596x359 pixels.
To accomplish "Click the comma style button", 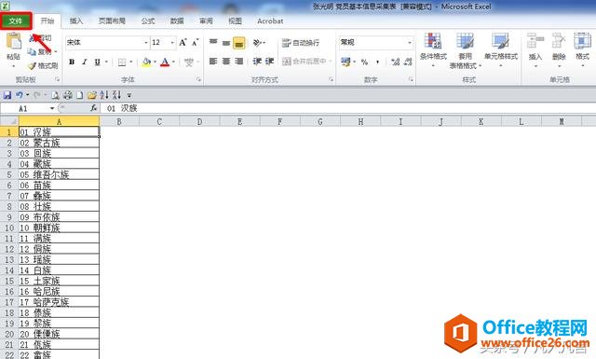I will click(377, 62).
